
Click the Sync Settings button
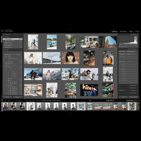(133, 97)
